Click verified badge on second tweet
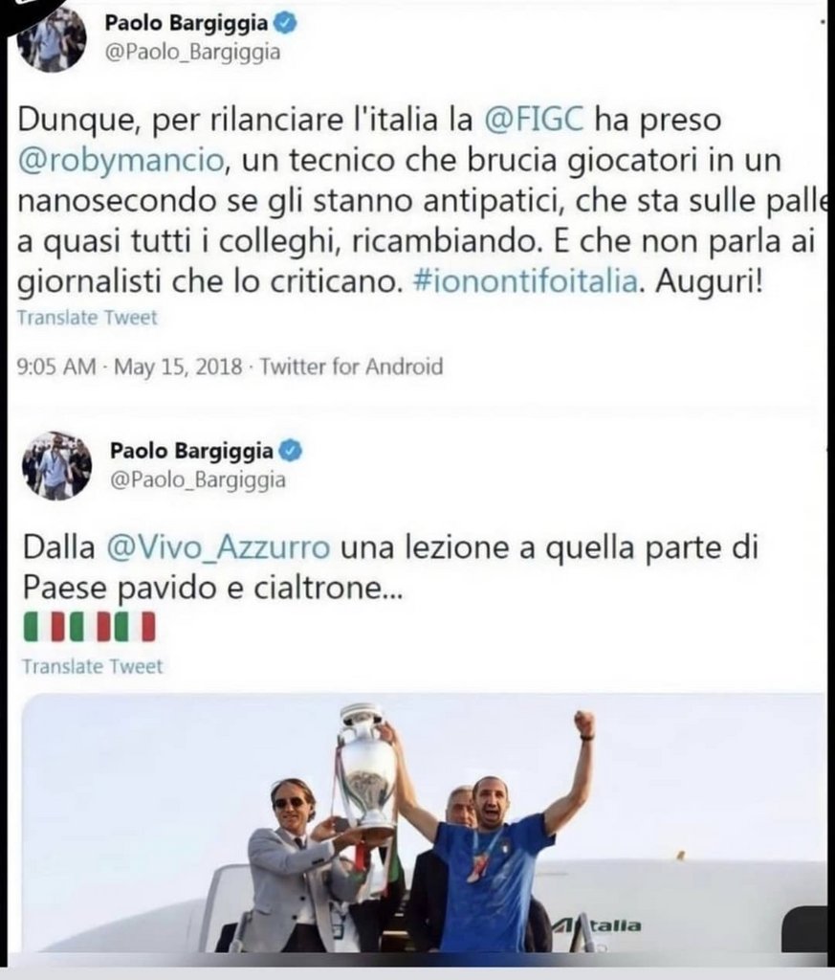 tap(292, 451)
